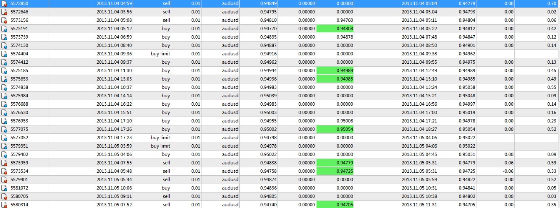This screenshot has width=560, height=208.
Task: Click the buy order icon for ticket 5573191
Action: tap(4, 29)
